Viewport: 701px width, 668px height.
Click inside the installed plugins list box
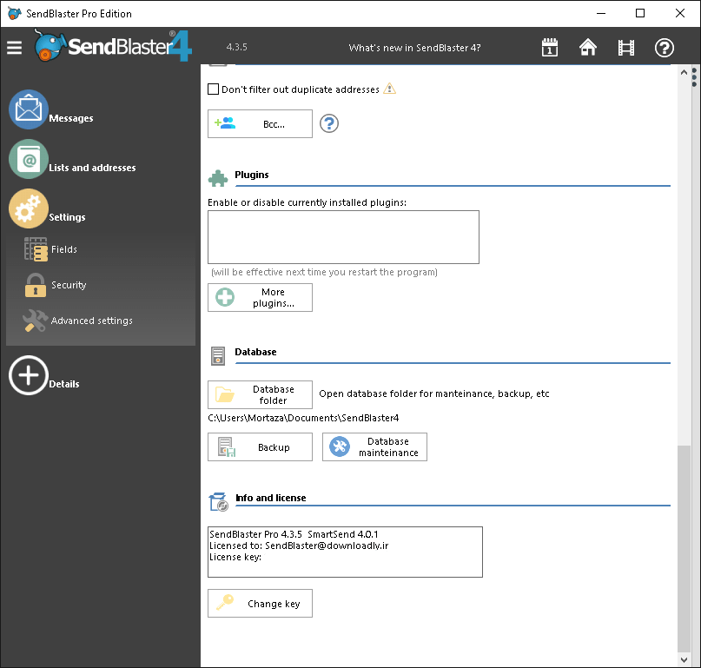(x=342, y=236)
